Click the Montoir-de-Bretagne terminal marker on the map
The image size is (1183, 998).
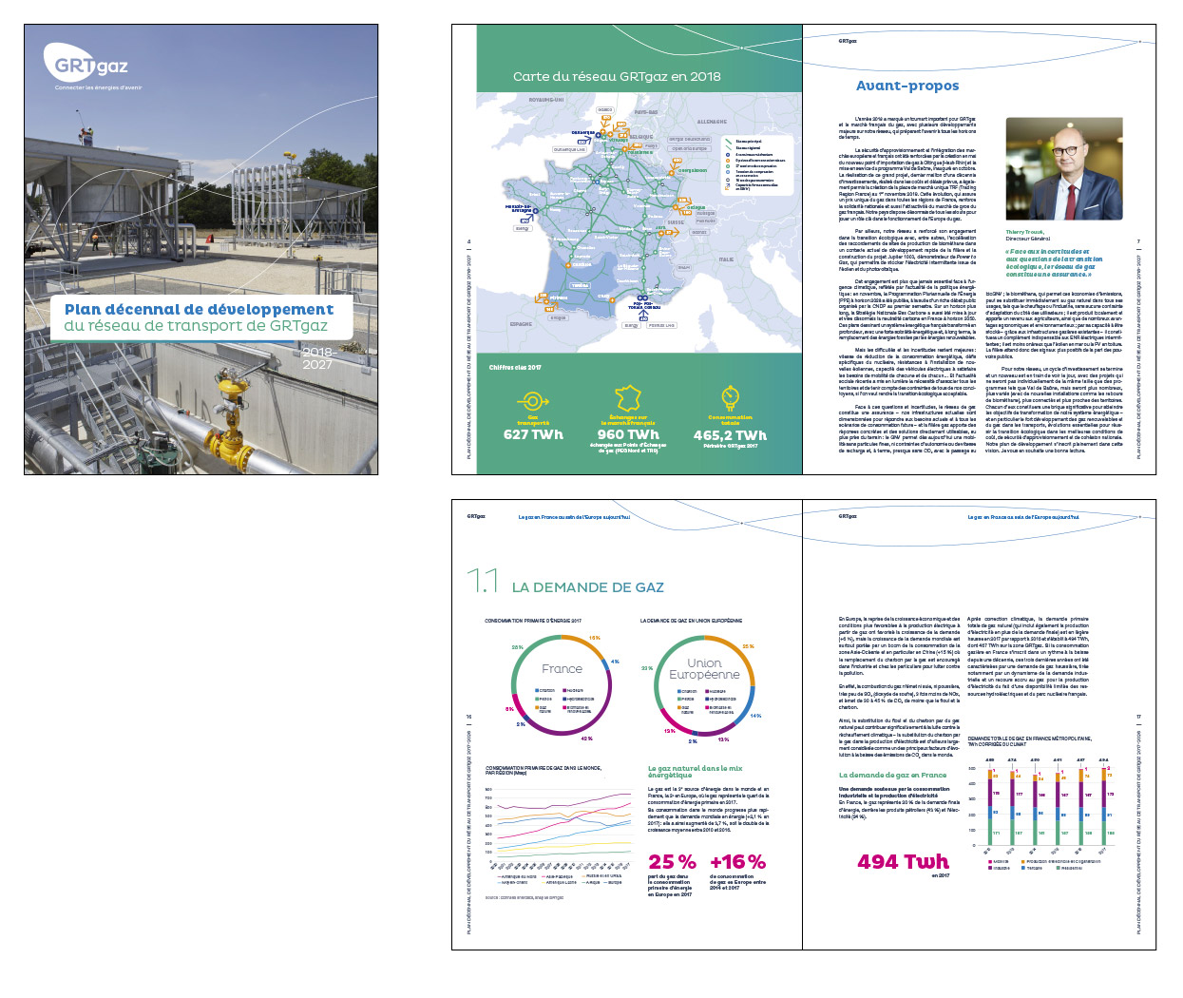pos(536,211)
